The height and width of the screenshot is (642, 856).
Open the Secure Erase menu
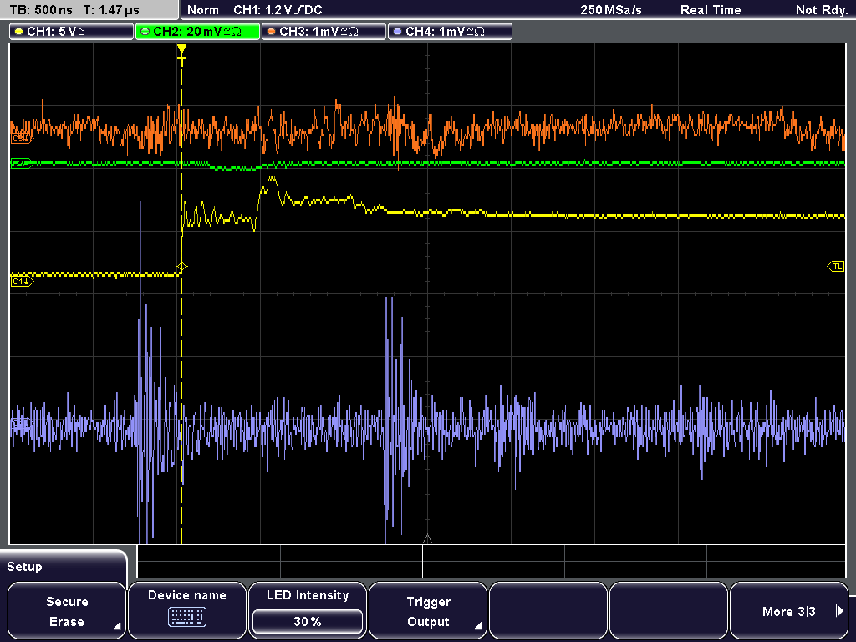click(67, 611)
